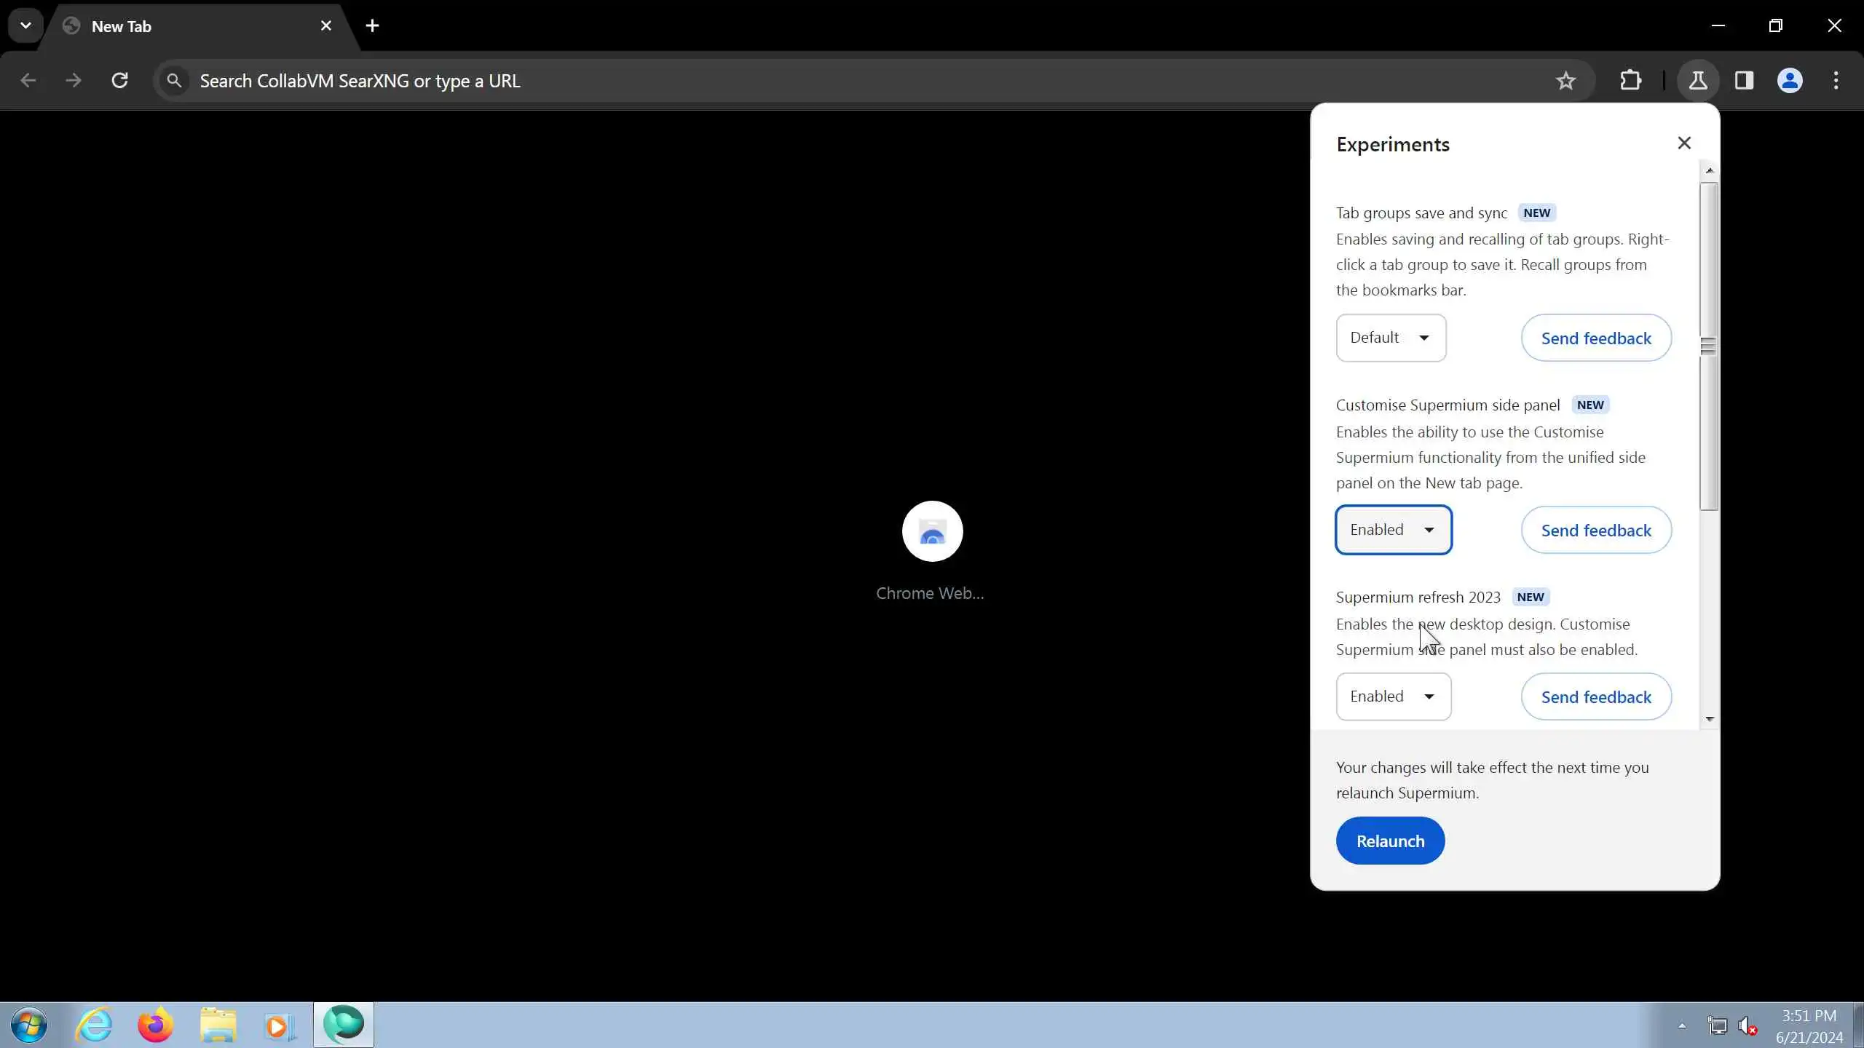Bookmark this tab with the star icon

coord(1565,81)
